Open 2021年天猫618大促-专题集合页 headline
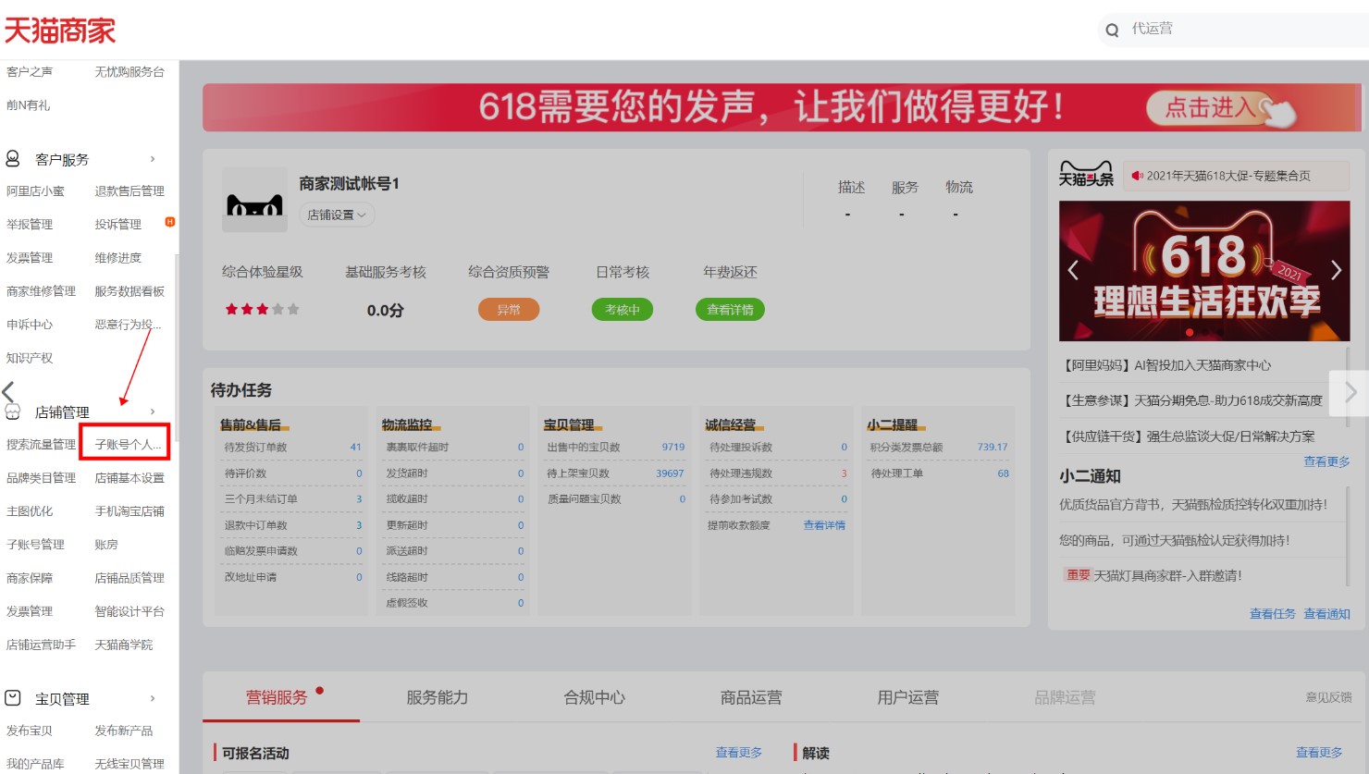The width and height of the screenshot is (1369, 774). (x=1228, y=176)
